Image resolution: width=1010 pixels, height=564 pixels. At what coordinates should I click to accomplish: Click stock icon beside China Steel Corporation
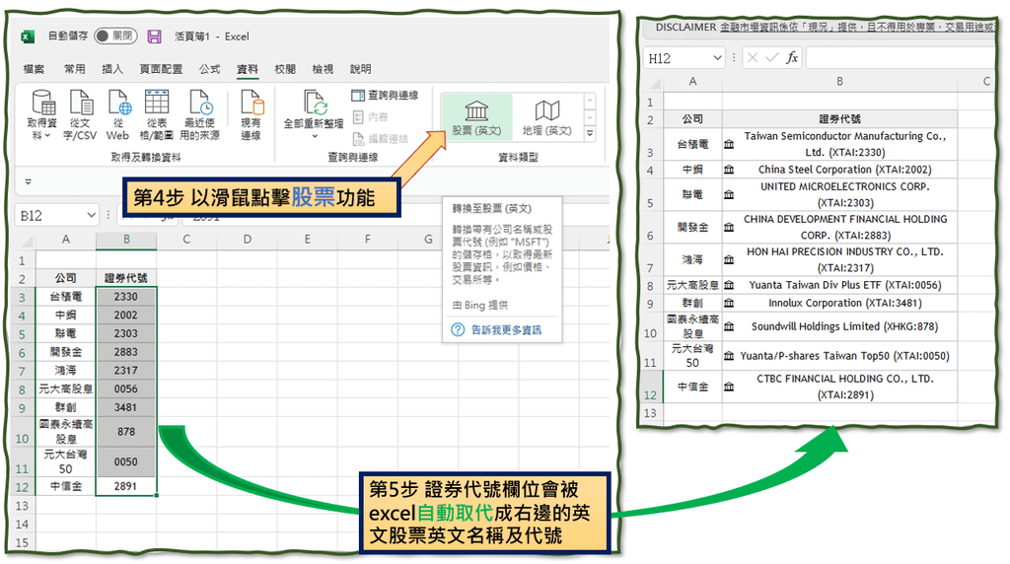729,170
